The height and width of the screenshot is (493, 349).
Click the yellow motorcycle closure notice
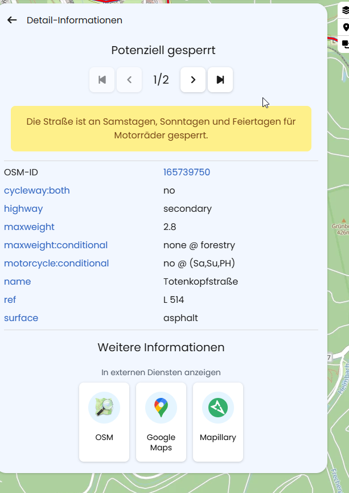tap(161, 128)
